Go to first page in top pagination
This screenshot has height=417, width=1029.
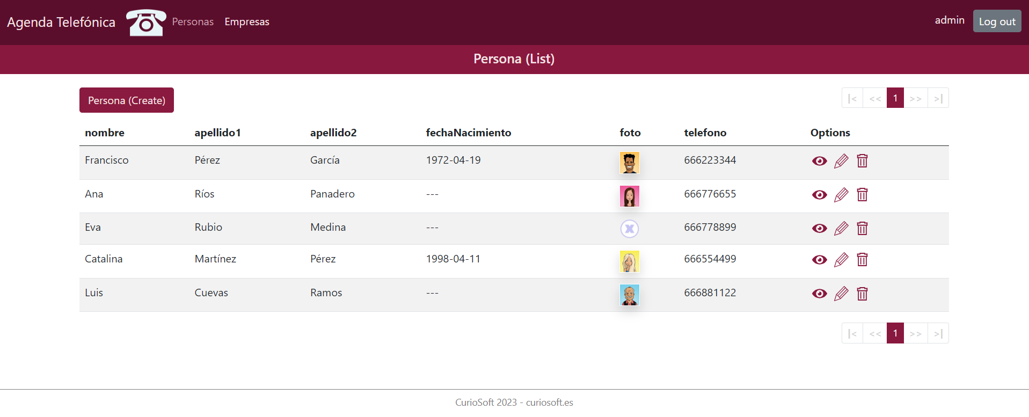(852, 98)
